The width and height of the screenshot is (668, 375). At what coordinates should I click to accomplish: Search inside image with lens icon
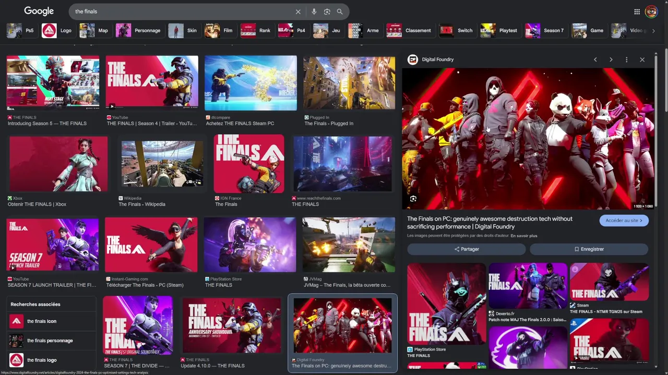click(413, 199)
